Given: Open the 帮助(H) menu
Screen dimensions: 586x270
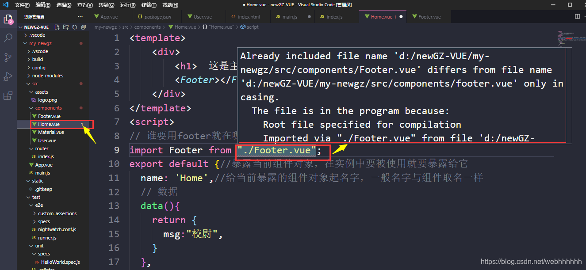Looking at the screenshot, I should coord(170,5).
